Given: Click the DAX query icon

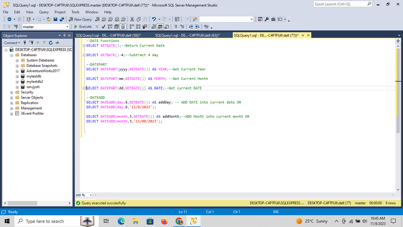Looking at the screenshot, I should pos(123,20).
